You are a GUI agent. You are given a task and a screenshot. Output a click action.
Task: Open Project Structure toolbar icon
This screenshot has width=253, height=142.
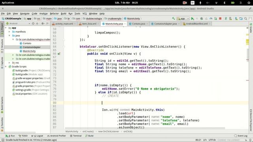click(241, 19)
